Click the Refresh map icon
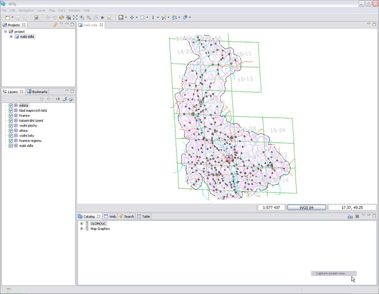The height and width of the screenshot is (294, 379). pos(62,17)
